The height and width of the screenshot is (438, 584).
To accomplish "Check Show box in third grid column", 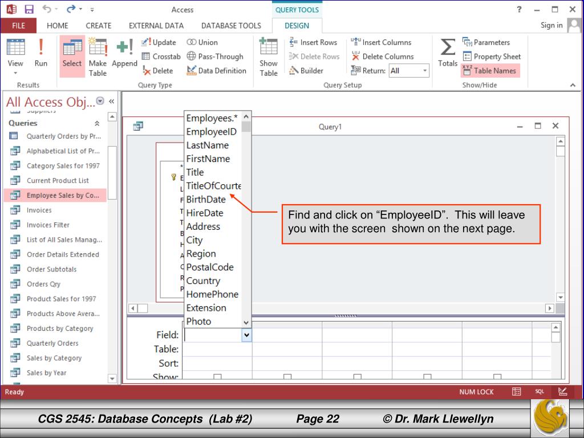I will [357, 377].
